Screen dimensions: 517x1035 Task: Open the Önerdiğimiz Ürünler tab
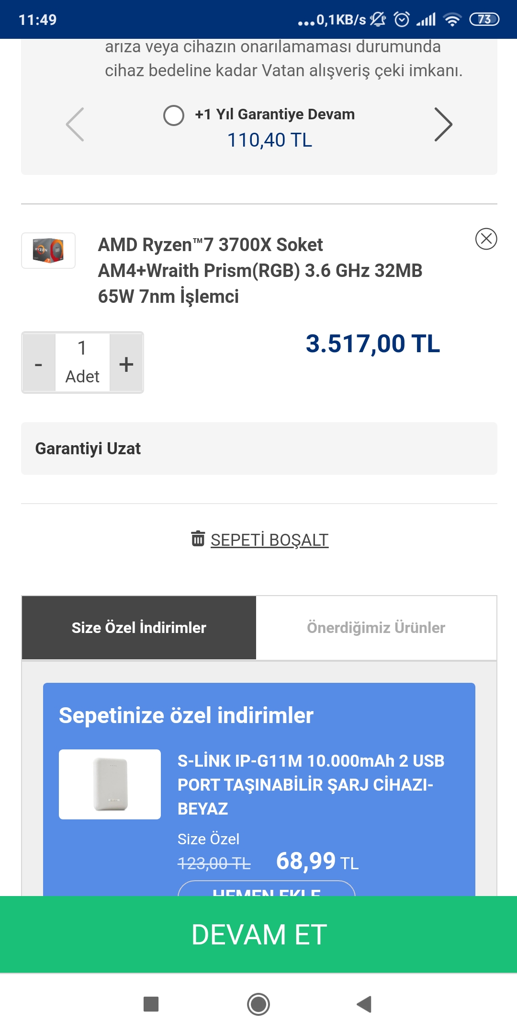376,628
